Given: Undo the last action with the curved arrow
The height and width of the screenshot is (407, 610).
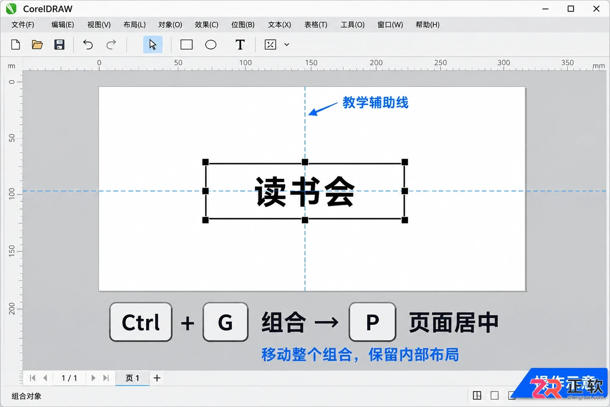Looking at the screenshot, I should tap(88, 45).
